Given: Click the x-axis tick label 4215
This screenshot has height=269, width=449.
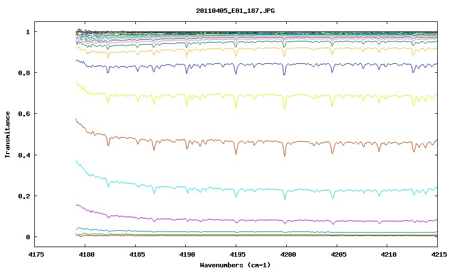Looking at the screenshot, I should 438,254.
